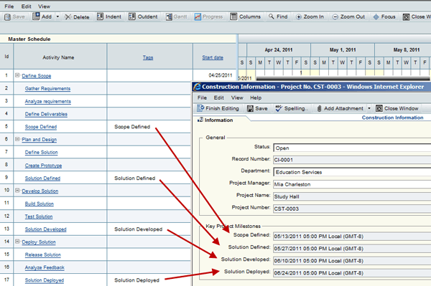The width and height of the screenshot is (431, 286).
Task: Click the Project Number field CST-0003
Action: click(352, 209)
